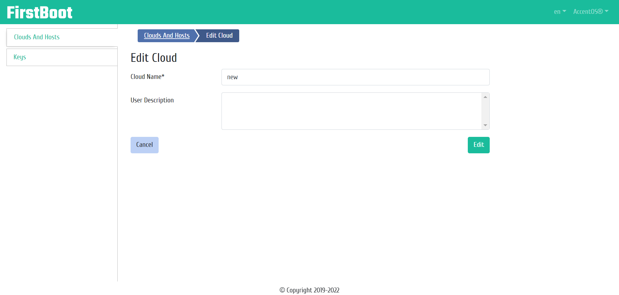Click the Edit Cloud page heading
Image resolution: width=619 pixels, height=295 pixels.
(154, 58)
